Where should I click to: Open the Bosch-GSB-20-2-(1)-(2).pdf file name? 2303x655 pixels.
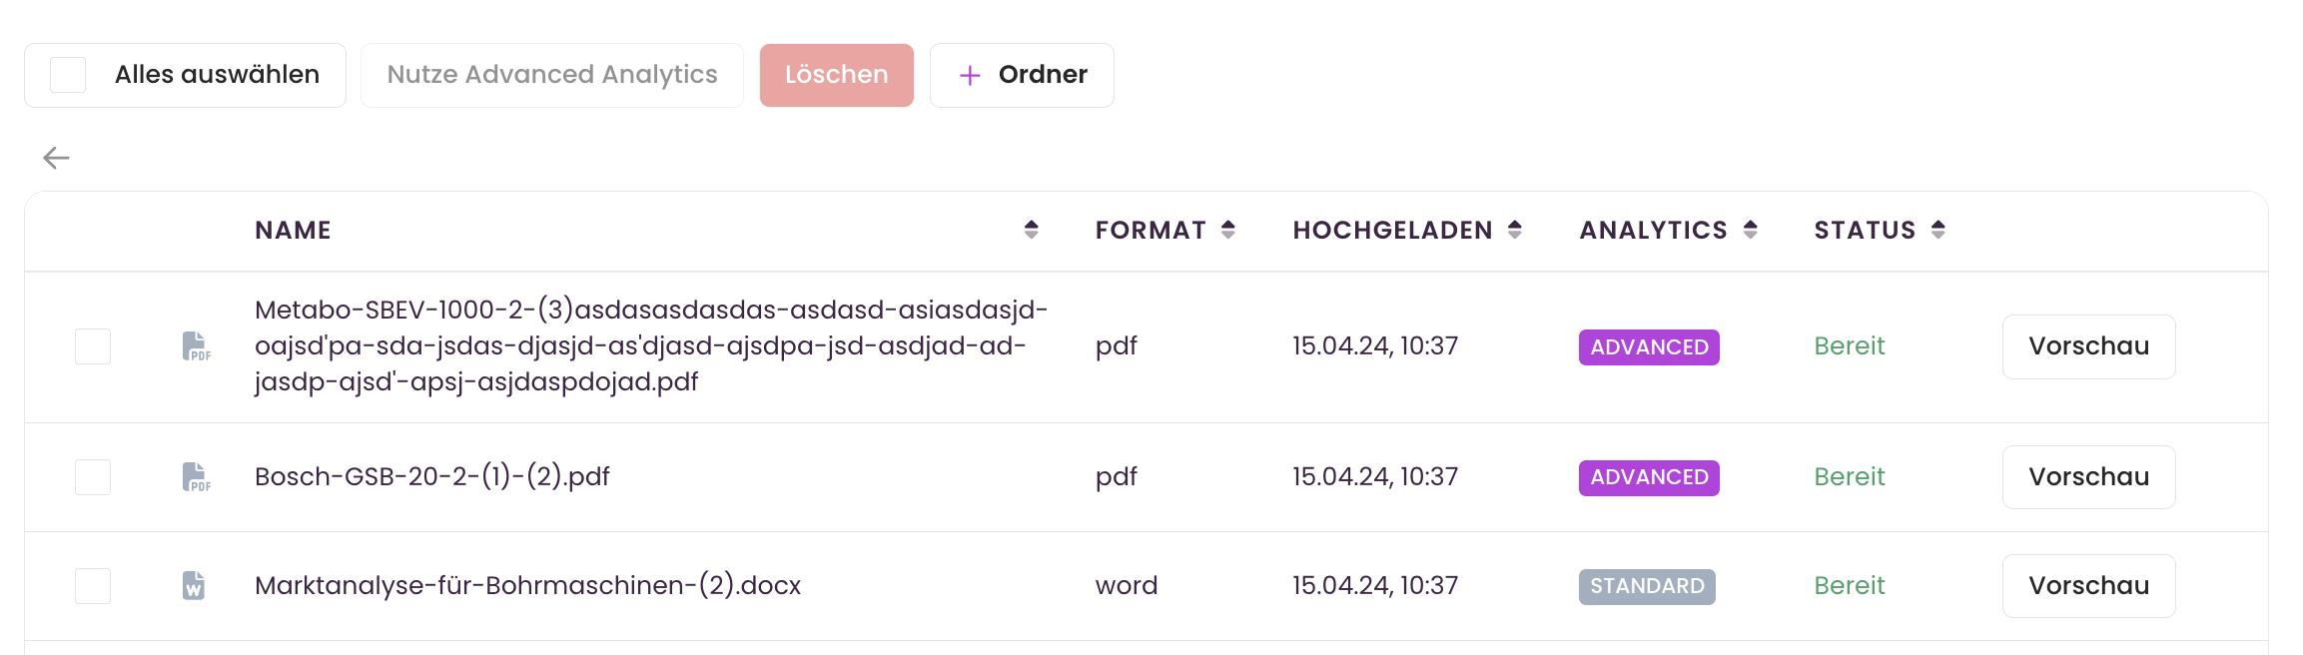click(431, 477)
